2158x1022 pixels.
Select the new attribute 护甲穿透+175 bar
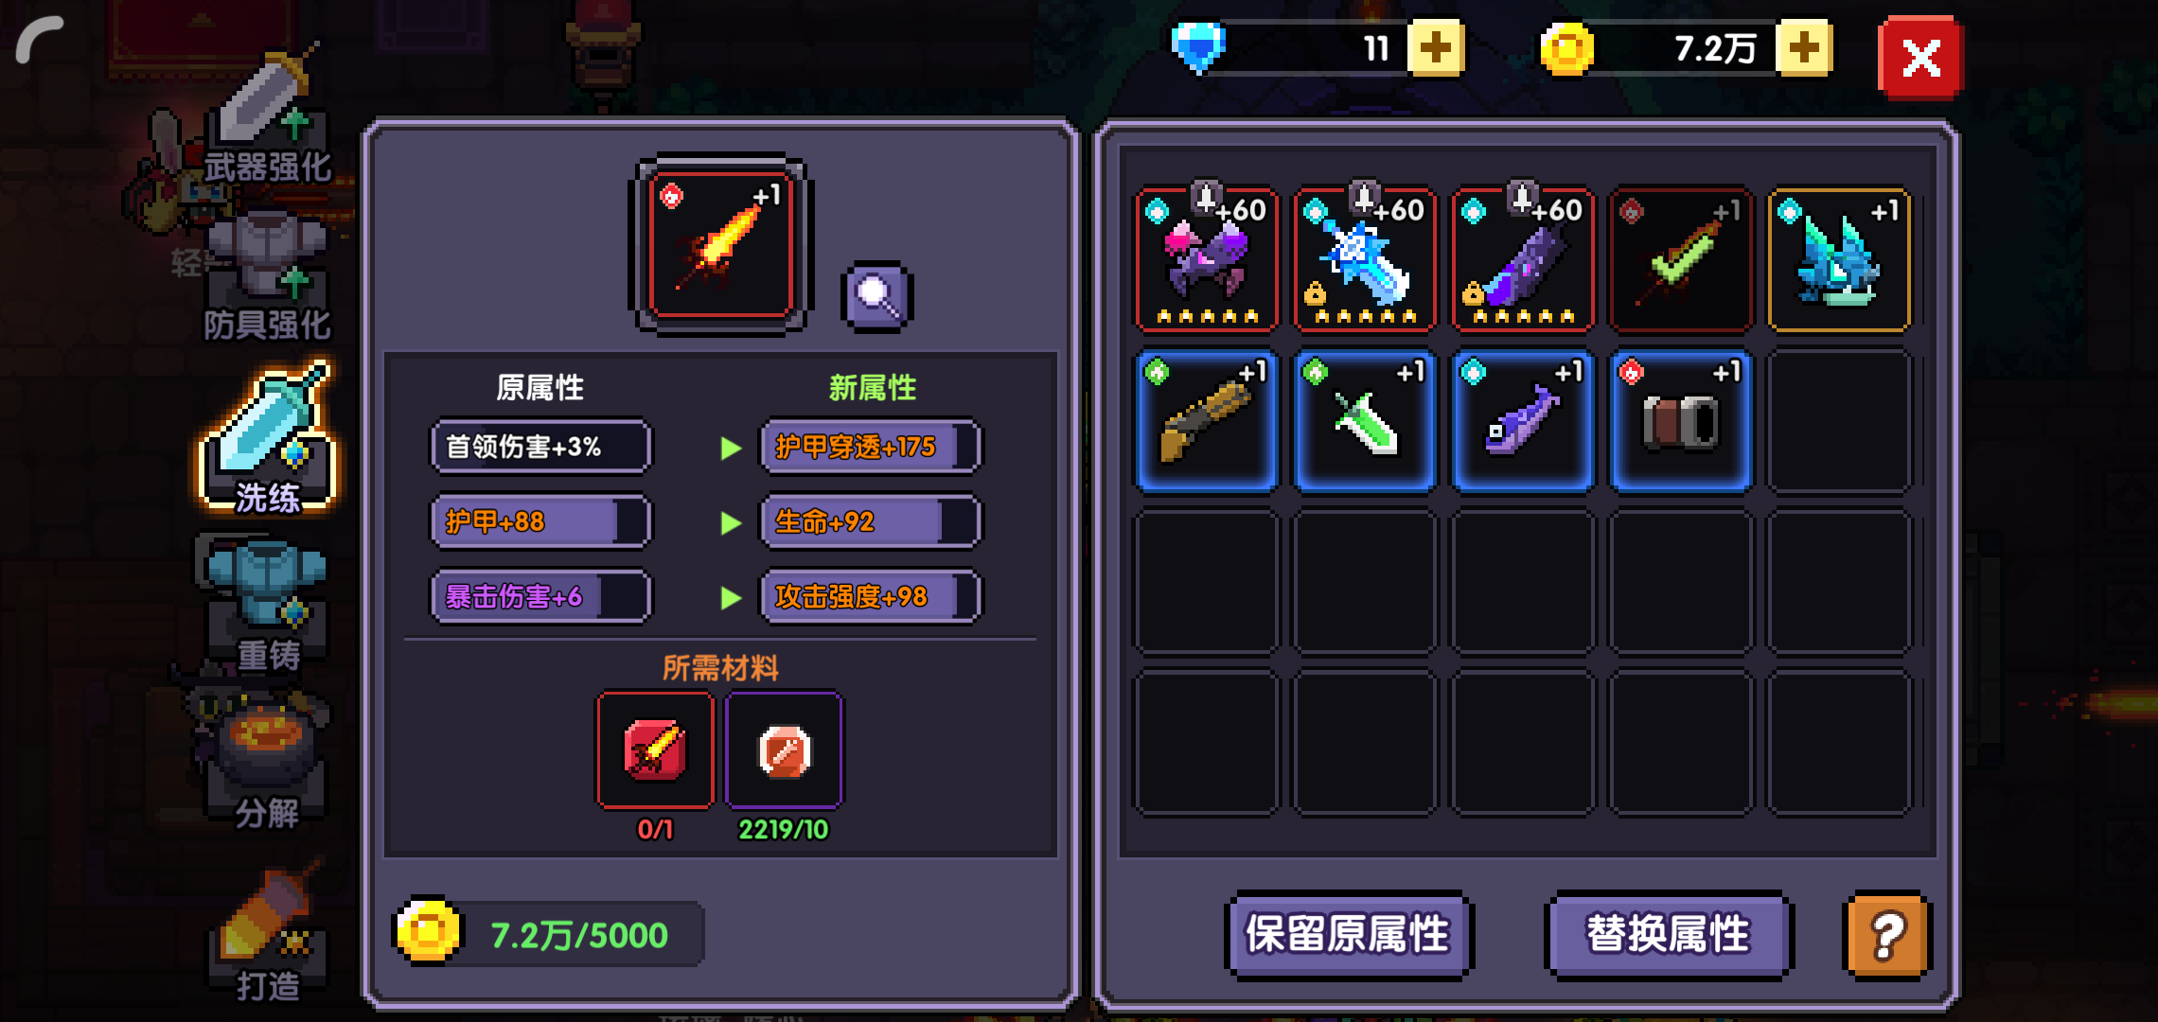871,447
